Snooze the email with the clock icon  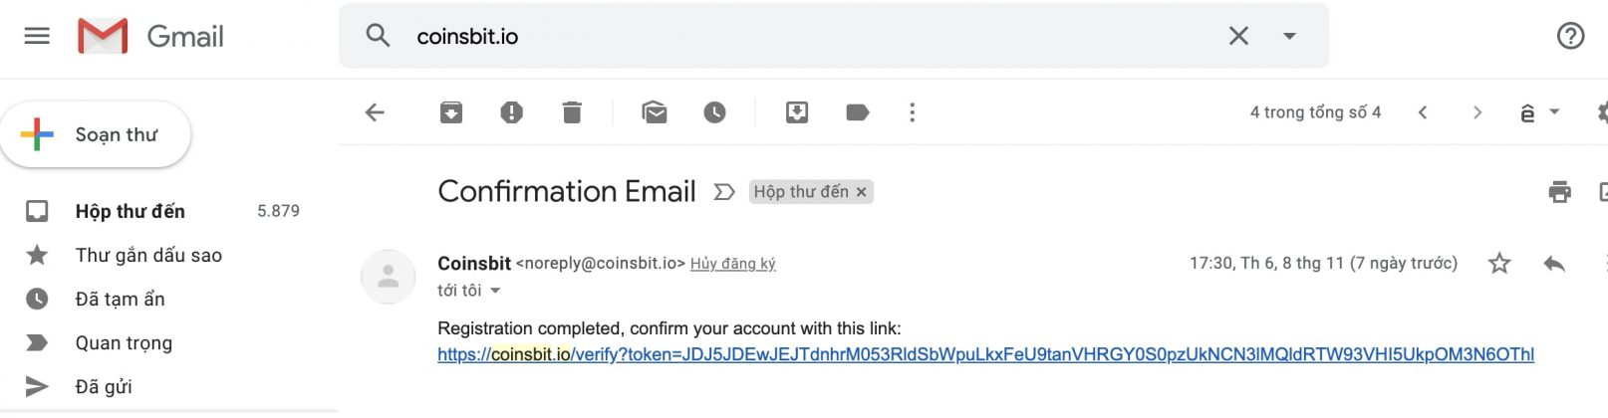714,112
